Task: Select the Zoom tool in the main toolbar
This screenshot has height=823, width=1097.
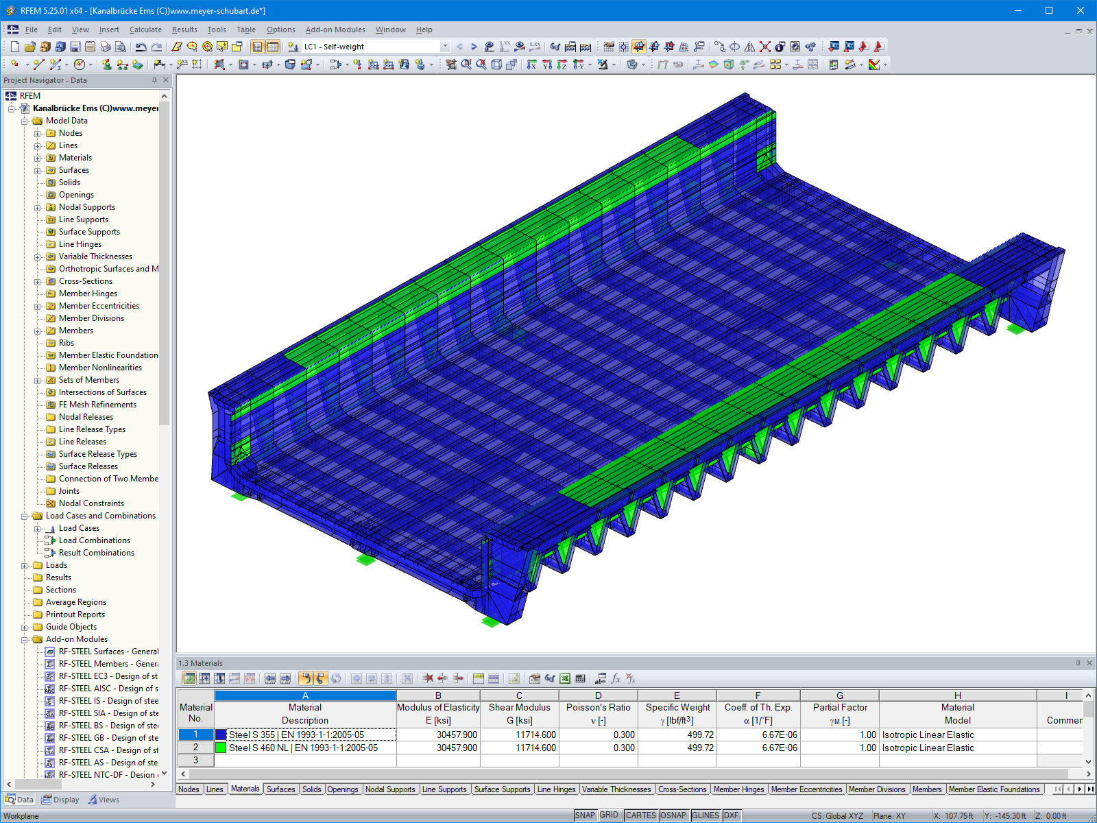Action: [x=189, y=47]
